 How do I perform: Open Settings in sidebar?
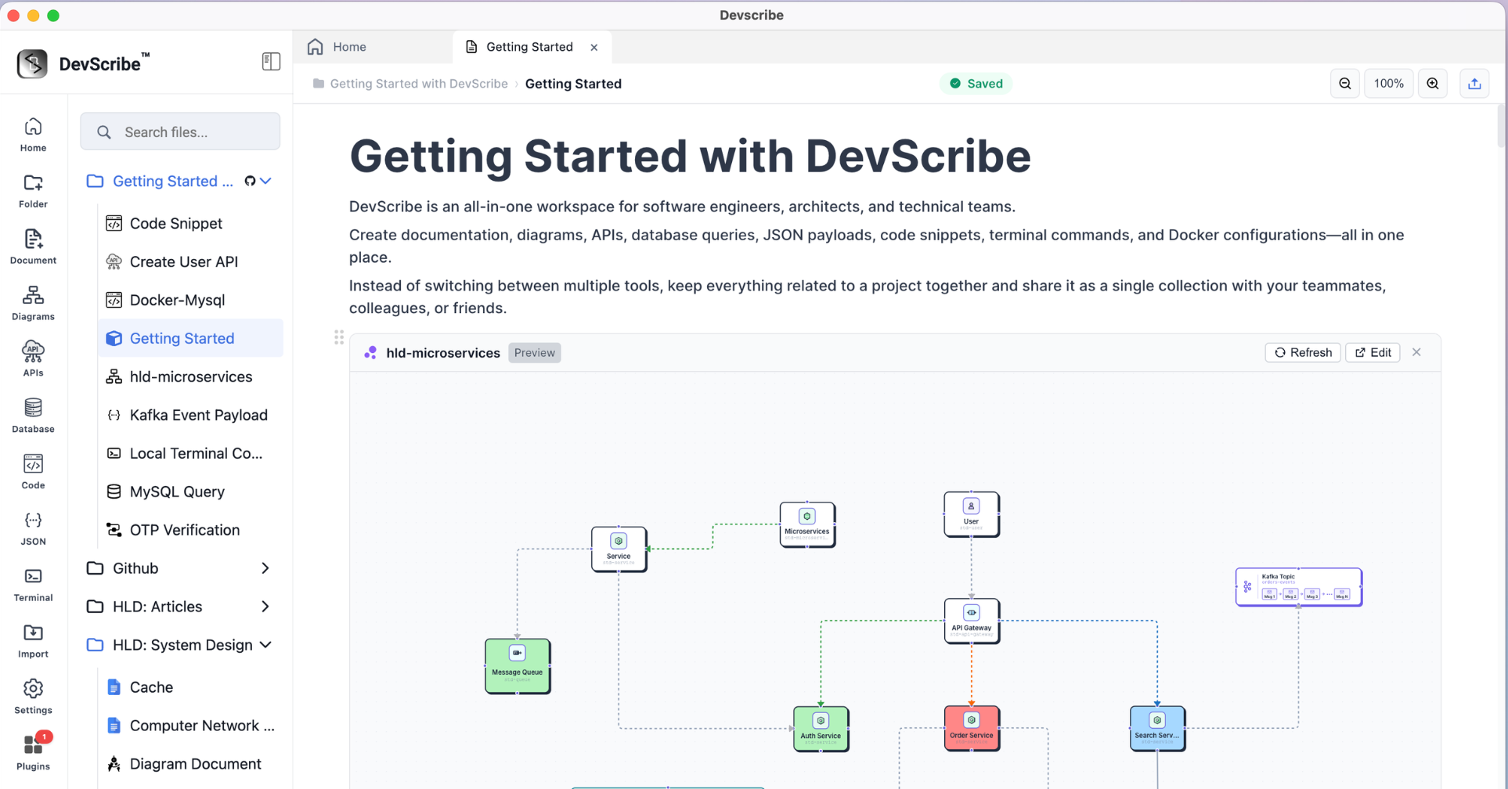(x=33, y=697)
